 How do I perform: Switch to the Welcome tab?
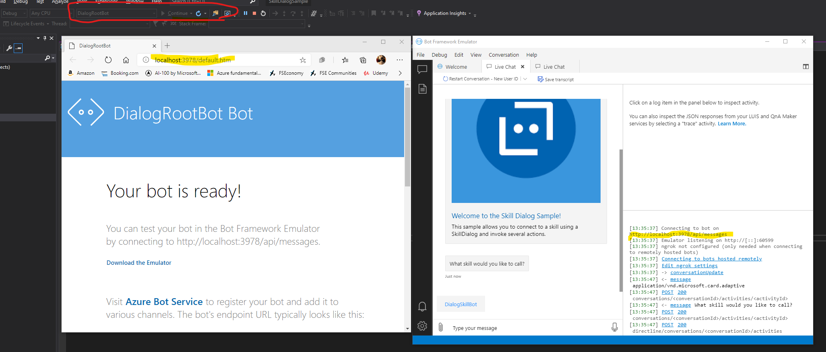point(456,67)
